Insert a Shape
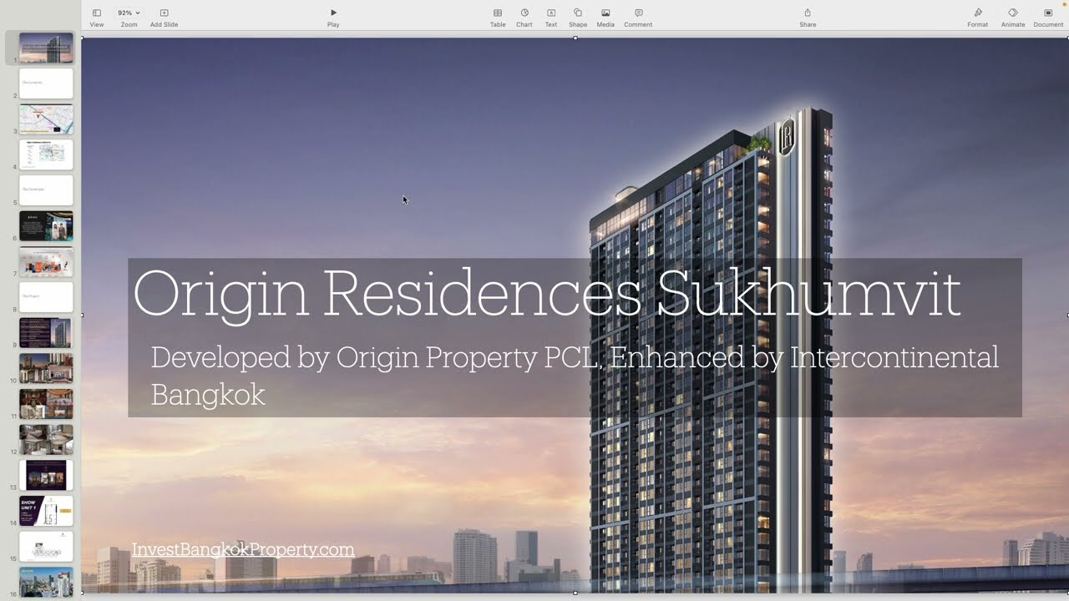Screen dimensions: 1069x601 [578, 18]
